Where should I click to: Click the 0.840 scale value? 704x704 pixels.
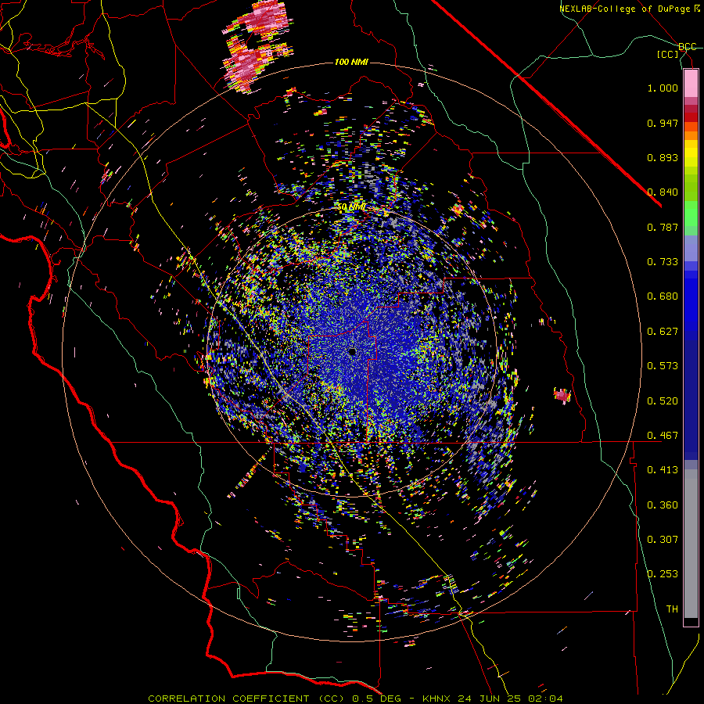coord(663,192)
